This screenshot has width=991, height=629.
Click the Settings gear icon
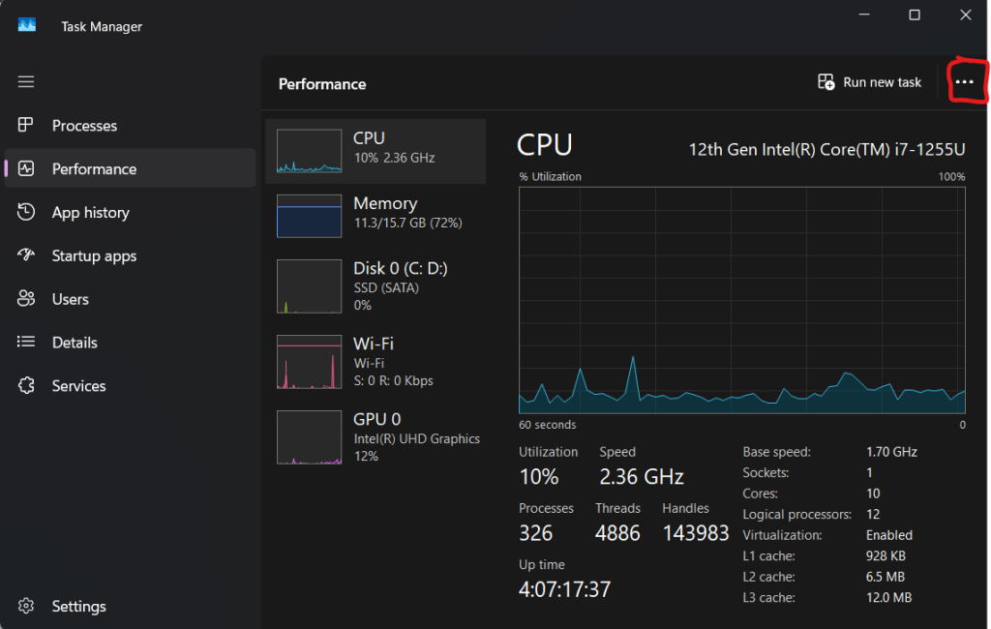(x=26, y=606)
